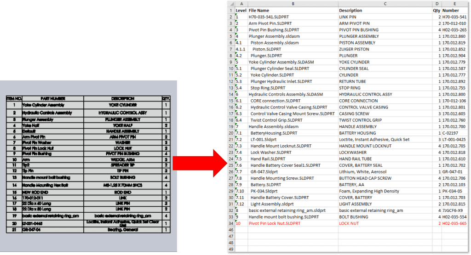Select row header 34 in spreadsheet
Screen dimensions: 471x255
click(x=231, y=223)
